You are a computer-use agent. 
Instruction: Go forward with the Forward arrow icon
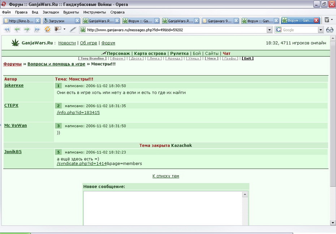pyautogui.click(x=27, y=29)
